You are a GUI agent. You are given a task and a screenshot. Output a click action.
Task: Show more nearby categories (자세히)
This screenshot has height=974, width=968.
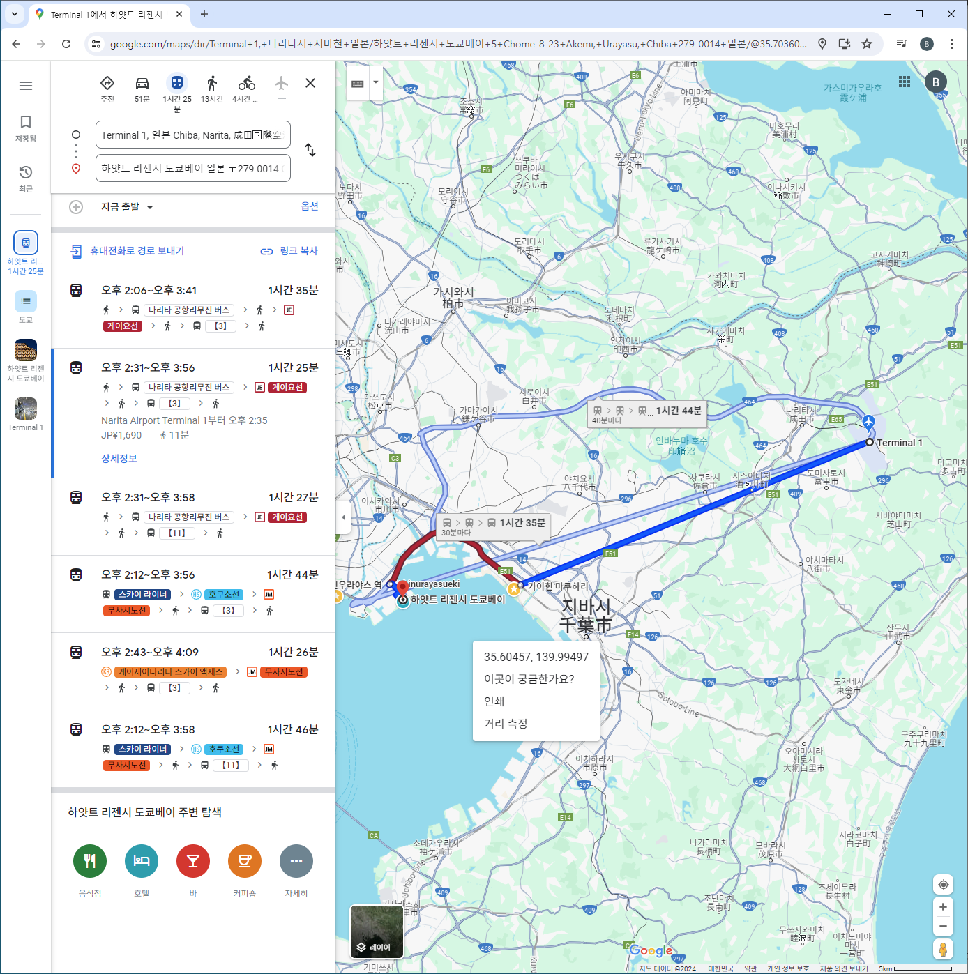pyautogui.click(x=296, y=861)
